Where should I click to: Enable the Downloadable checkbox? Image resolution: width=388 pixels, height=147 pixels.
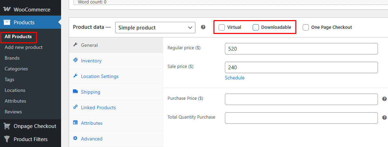pos(256,27)
